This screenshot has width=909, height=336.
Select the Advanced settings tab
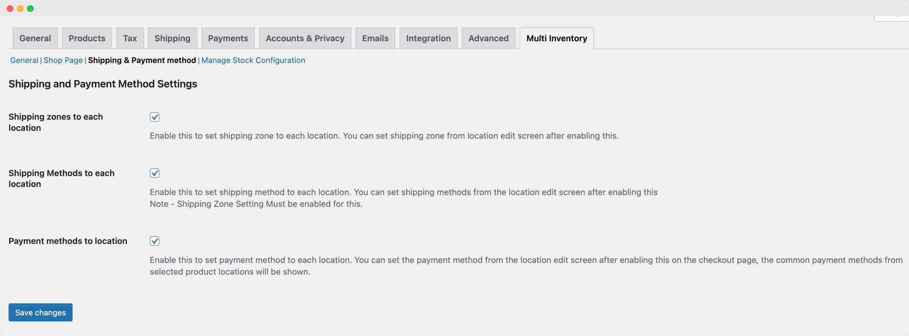click(488, 38)
